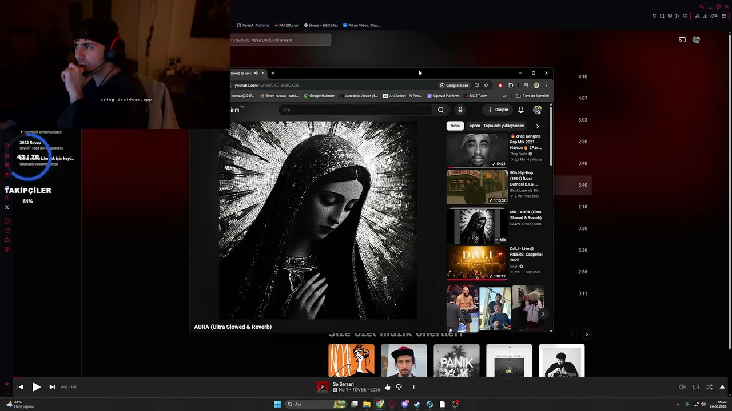
Task: Click the Opera pinboards pin icon
Action: point(654,16)
